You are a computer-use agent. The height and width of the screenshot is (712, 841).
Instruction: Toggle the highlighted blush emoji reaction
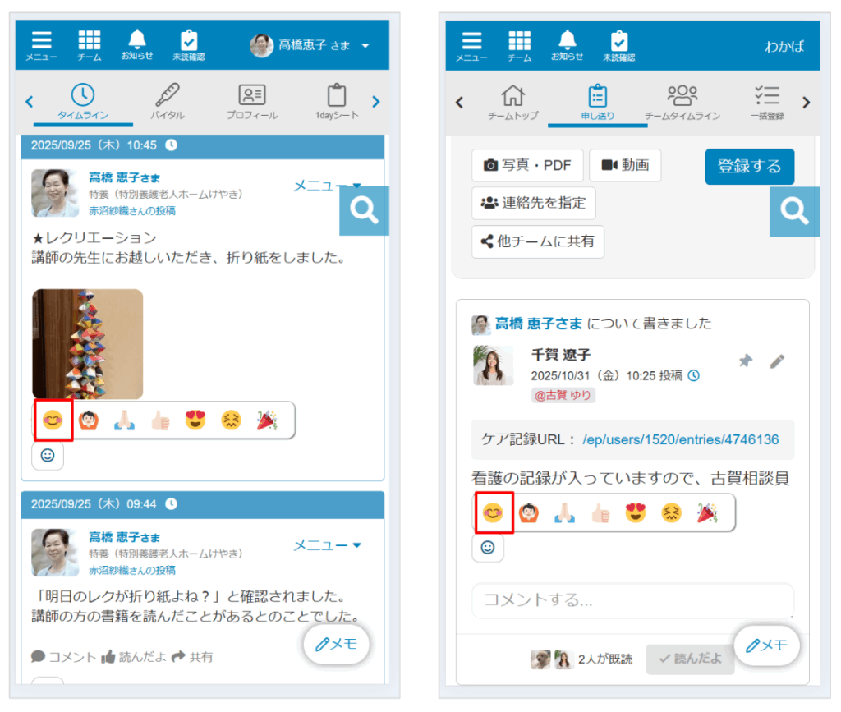point(53,420)
